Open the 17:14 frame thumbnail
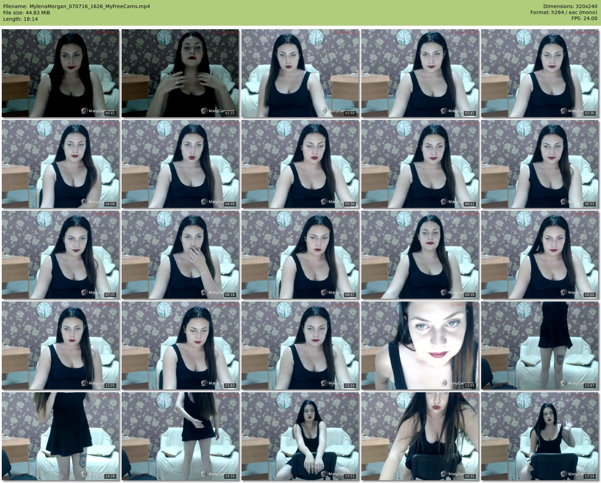This screenshot has width=601, height=483. pos(539,436)
